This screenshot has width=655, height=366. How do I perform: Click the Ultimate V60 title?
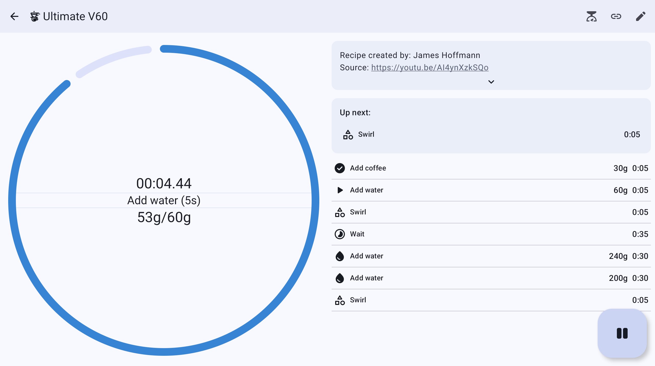click(75, 16)
